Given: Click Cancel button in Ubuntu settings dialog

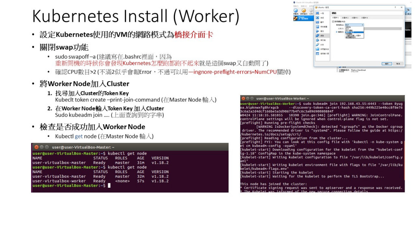Looking at the screenshot, I should tap(398, 64).
